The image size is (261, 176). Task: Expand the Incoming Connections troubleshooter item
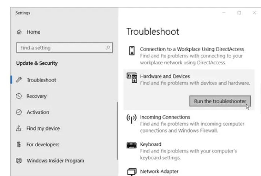[189, 124]
